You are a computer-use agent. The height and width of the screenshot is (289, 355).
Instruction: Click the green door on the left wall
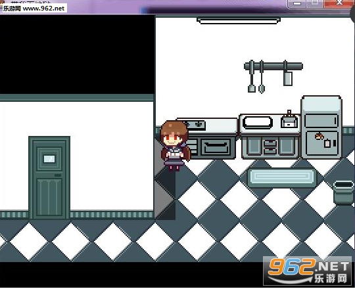49,178
